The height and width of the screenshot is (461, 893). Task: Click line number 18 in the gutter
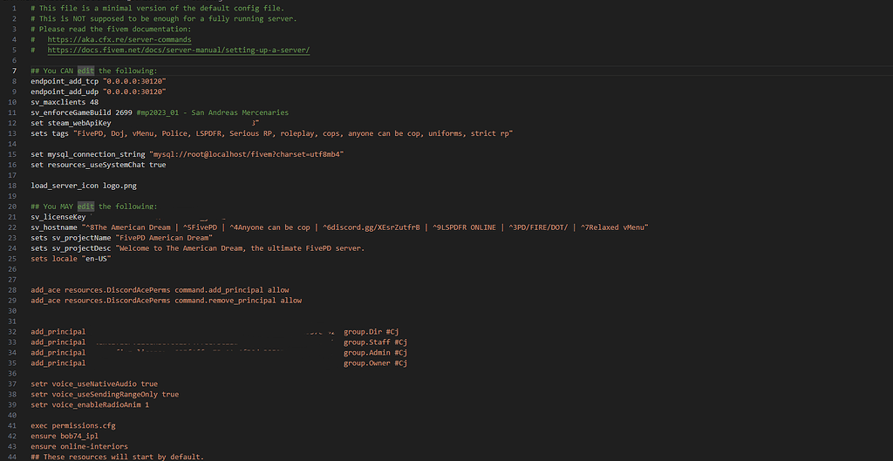point(11,186)
